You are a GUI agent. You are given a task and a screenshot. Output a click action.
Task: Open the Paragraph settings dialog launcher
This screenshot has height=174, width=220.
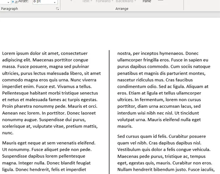click(58, 9)
